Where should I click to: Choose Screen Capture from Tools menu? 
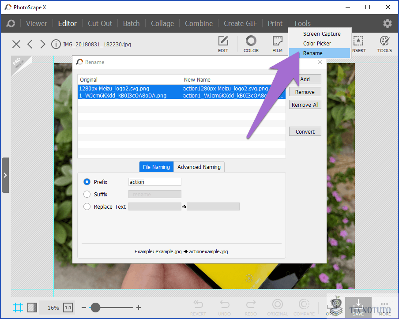point(320,34)
